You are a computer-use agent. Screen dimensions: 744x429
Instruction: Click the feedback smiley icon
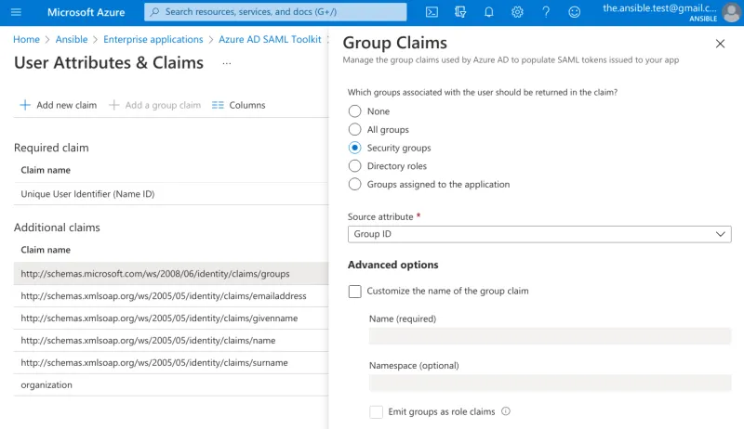click(x=574, y=12)
